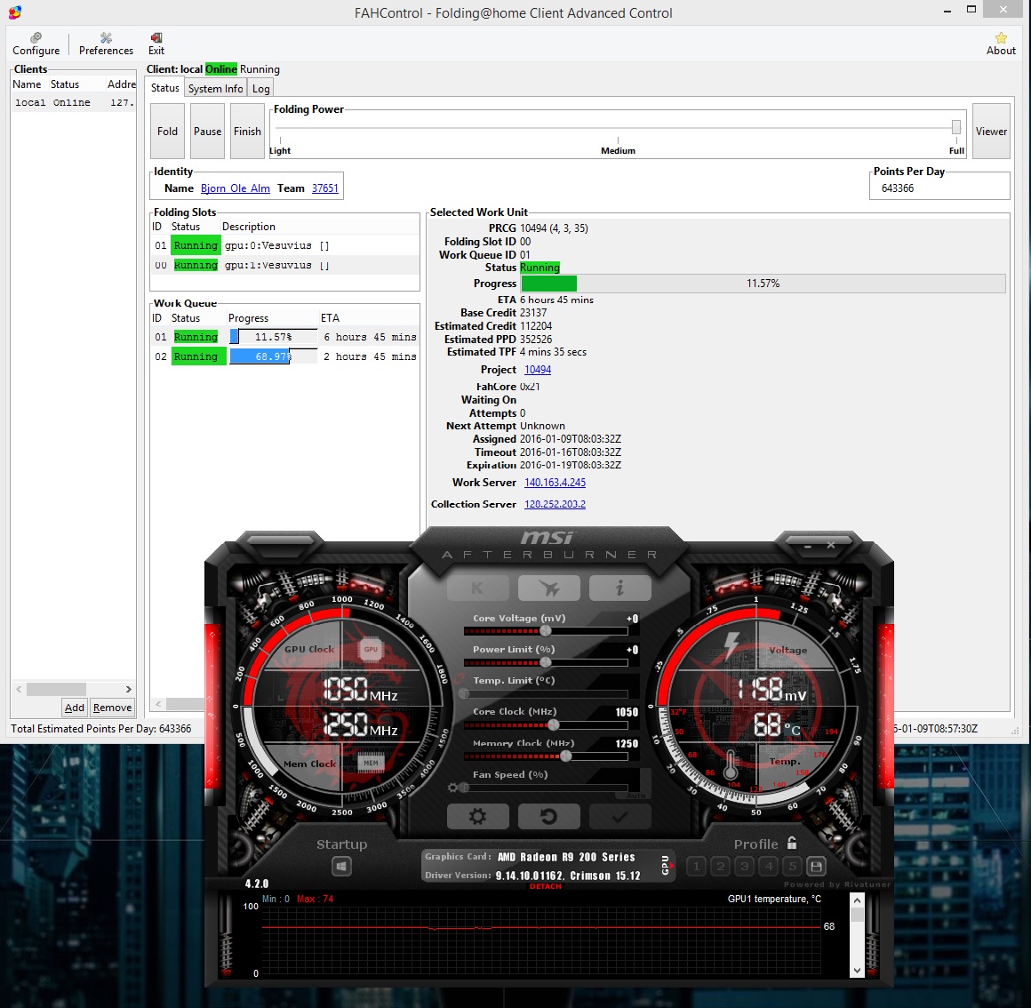Toggle the link icon beside Temp. Limit
Image resolution: width=1031 pixels, height=1008 pixels.
point(459,681)
